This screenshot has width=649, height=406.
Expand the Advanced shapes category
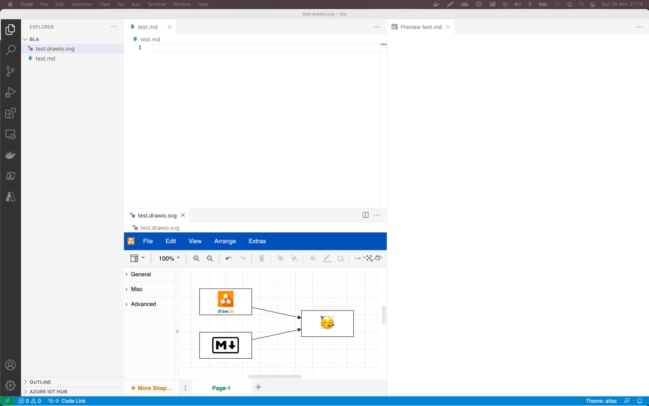[149, 304]
